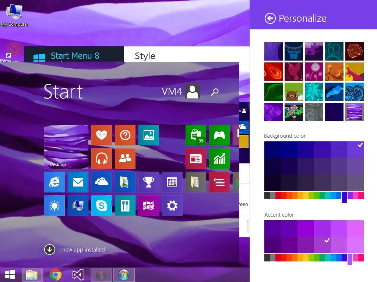
Task: Choose the teal swirls background pattern
Action: point(334,51)
